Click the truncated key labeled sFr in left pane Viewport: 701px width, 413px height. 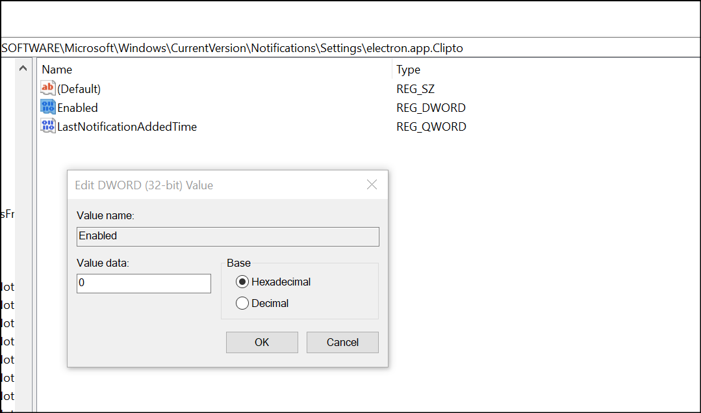7,214
